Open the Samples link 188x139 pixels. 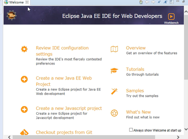[135, 91]
